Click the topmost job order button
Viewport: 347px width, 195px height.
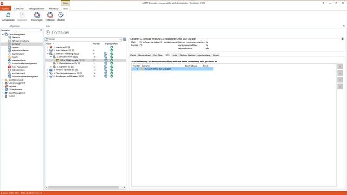click(x=340, y=67)
